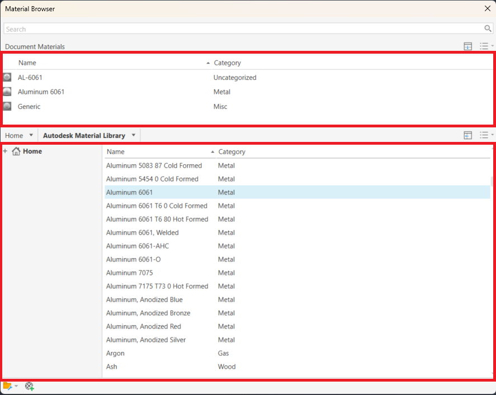Select Aluminum 7175 T73 0 Hot Formed
496x395 pixels.
[297, 286]
